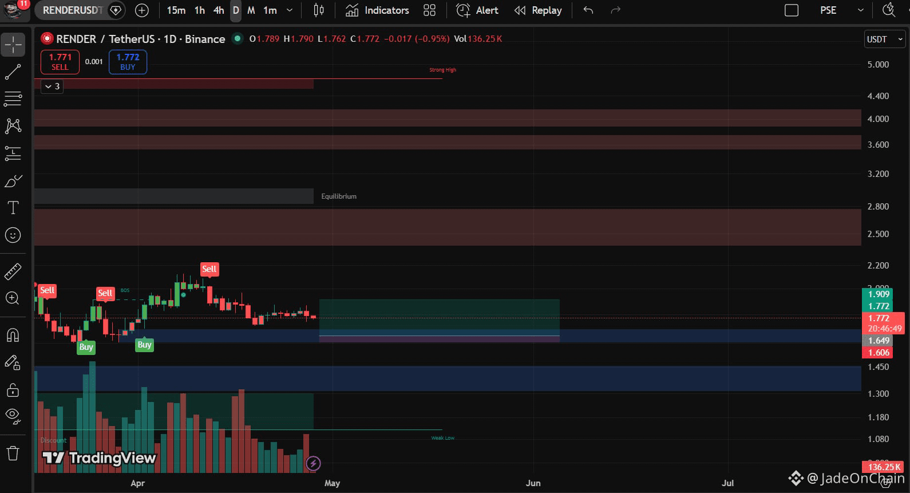Click the Jun label on the time axis
Viewport: 910px width, 493px height.
click(533, 483)
